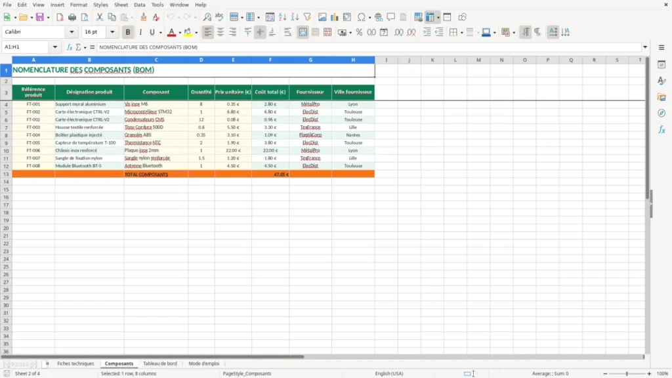The height and width of the screenshot is (378, 672).
Task: Open the Function Wizard fx icon
Action: [70, 47]
